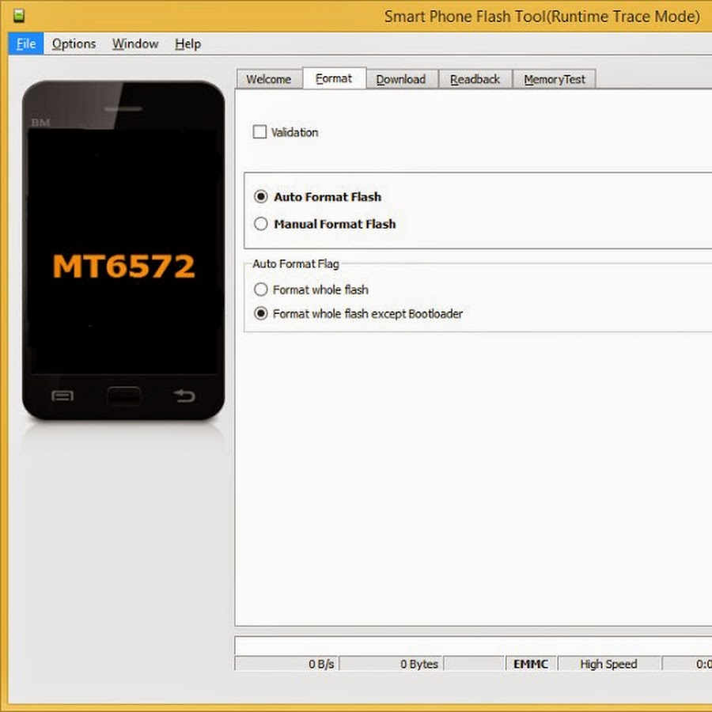Select the Format tab
Image resolution: width=712 pixels, height=712 pixels.
point(334,78)
